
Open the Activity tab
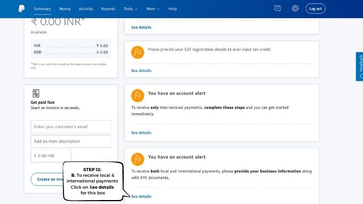[x=86, y=9]
